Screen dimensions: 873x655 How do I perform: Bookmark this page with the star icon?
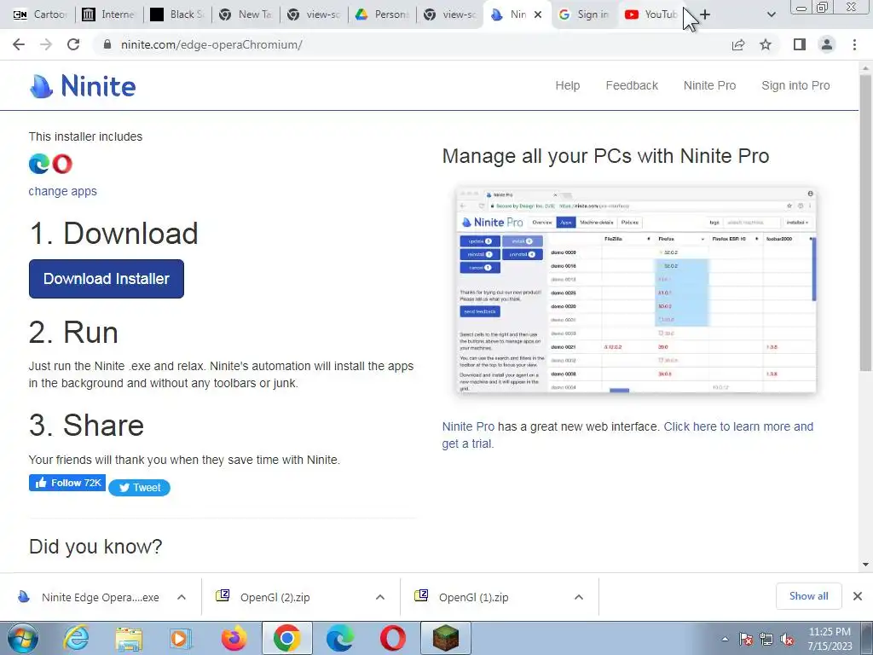pos(766,44)
